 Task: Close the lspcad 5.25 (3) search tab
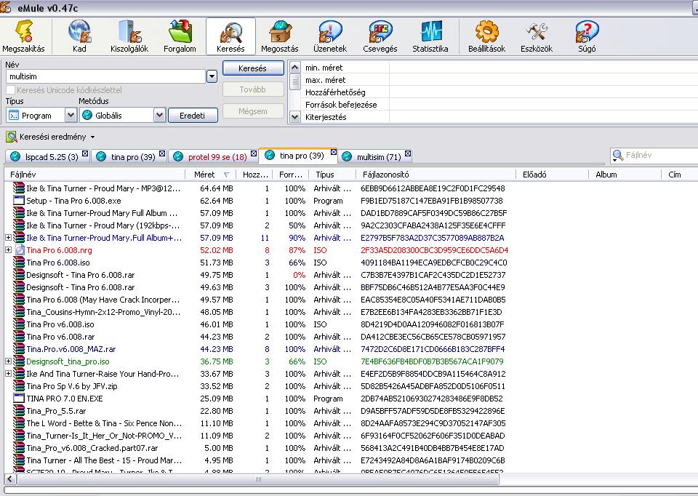click(x=85, y=153)
